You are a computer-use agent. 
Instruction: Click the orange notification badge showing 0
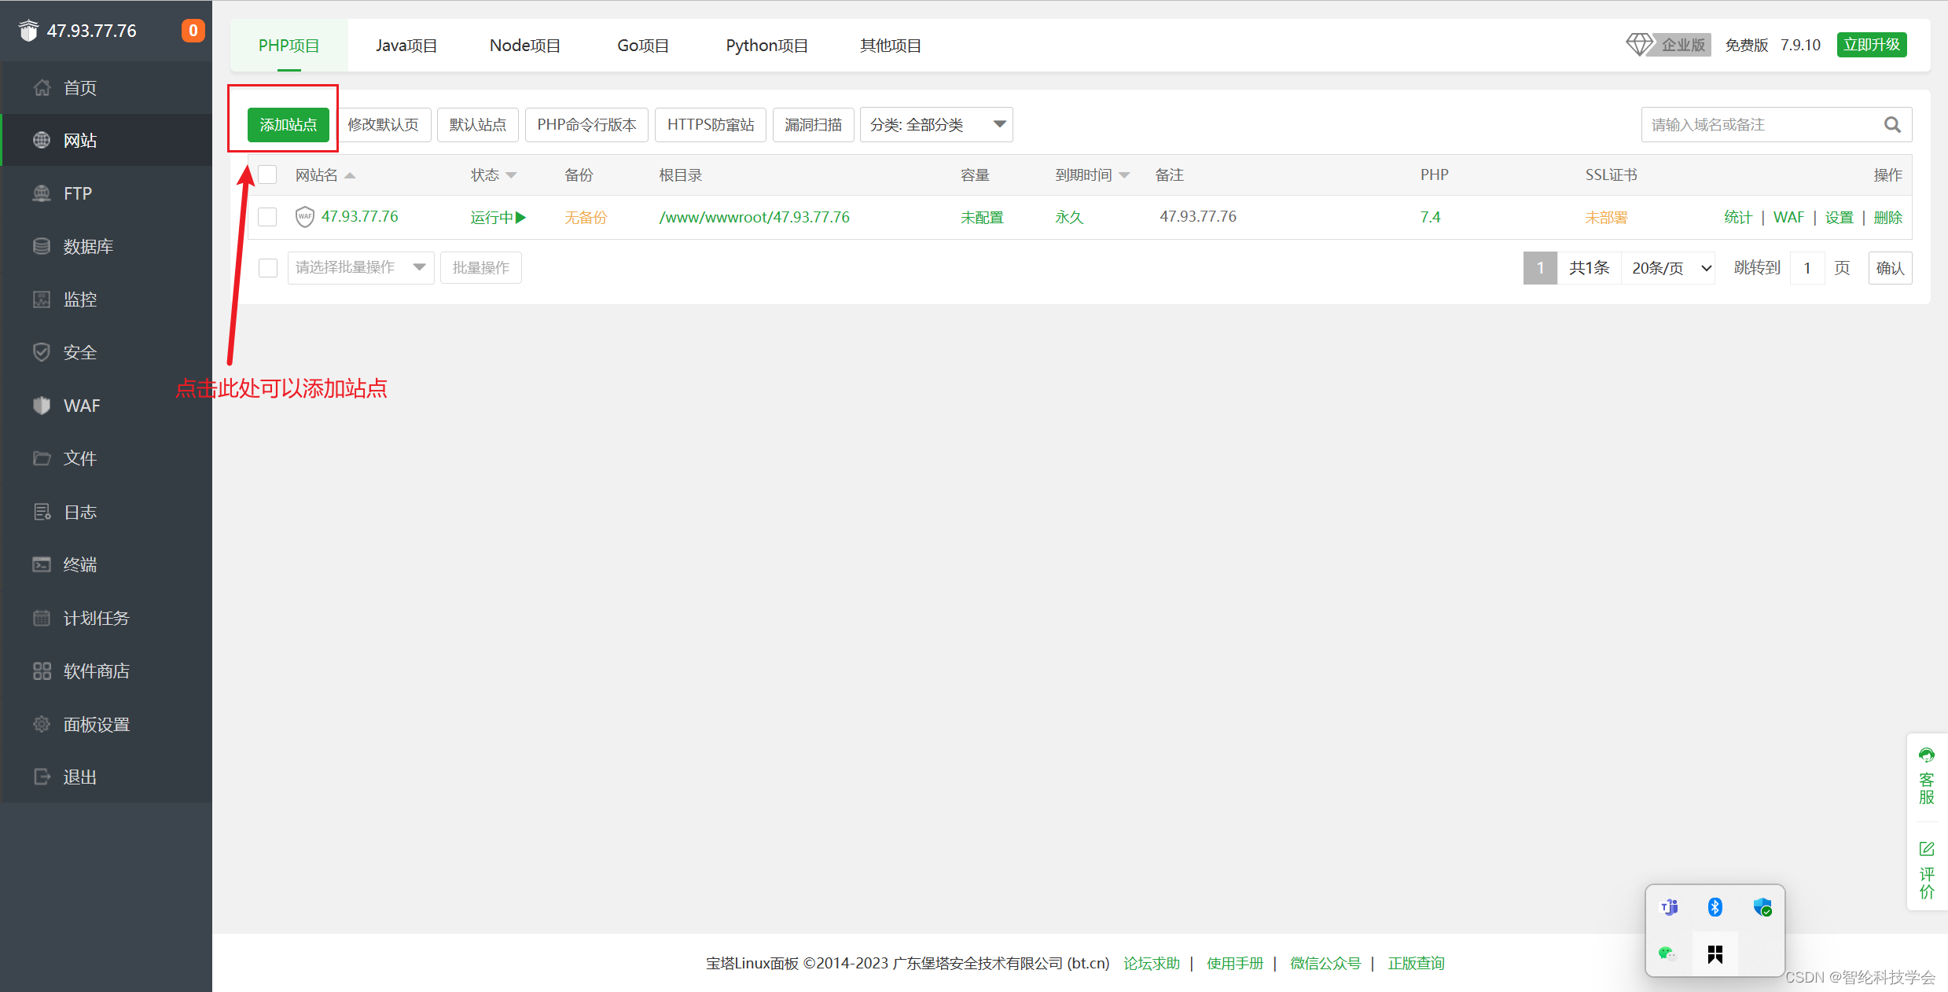(193, 31)
